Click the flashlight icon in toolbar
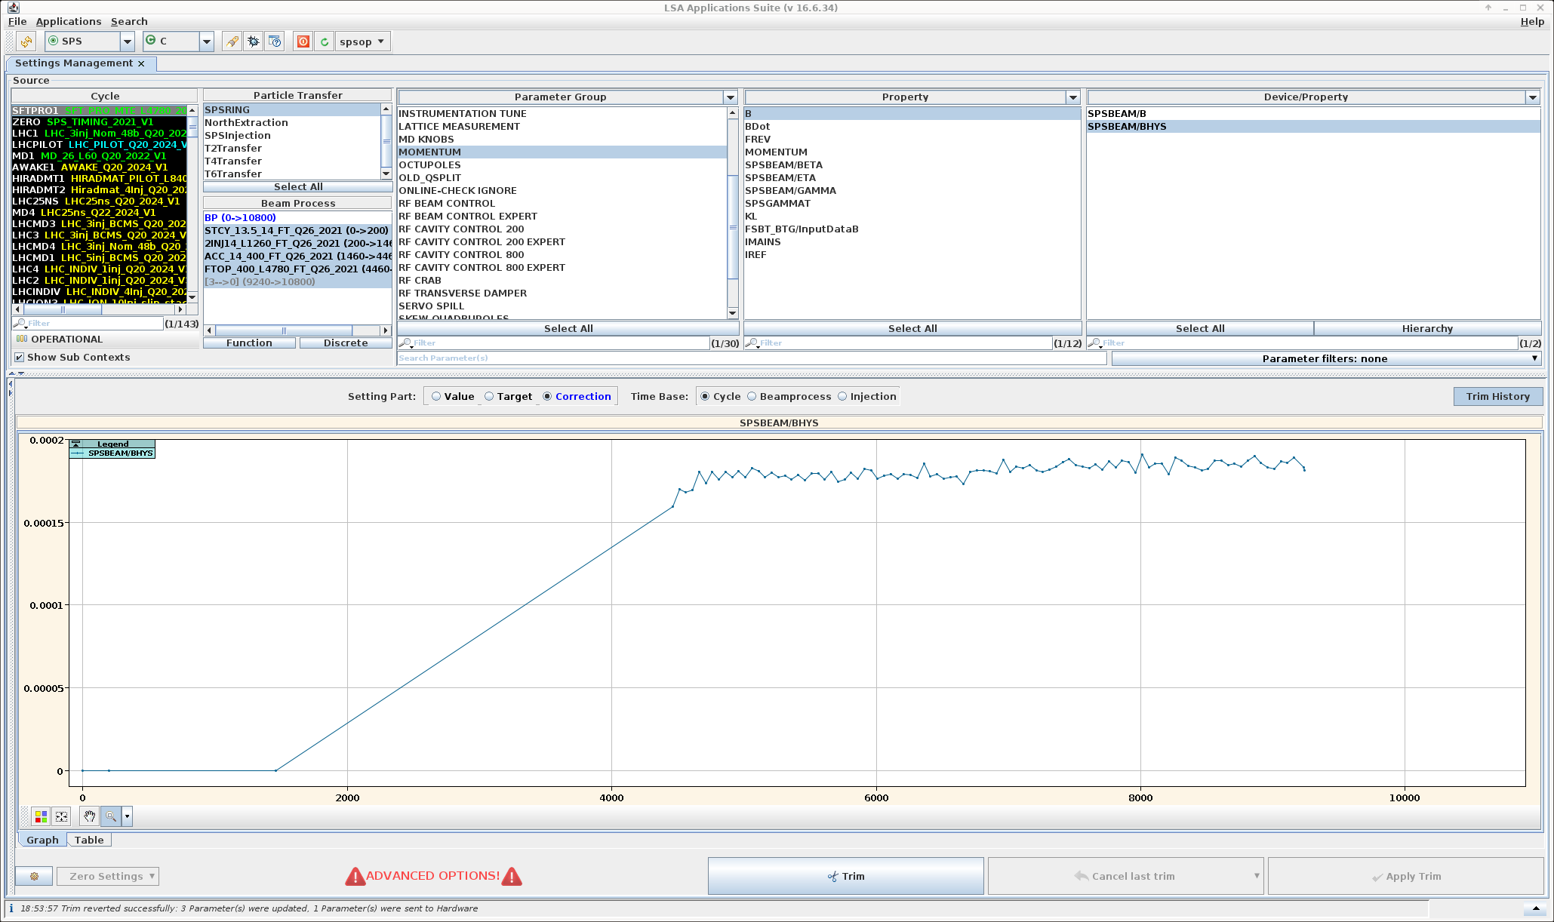1554x922 pixels. [x=232, y=41]
